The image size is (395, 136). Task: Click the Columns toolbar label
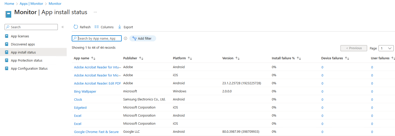(x=107, y=27)
